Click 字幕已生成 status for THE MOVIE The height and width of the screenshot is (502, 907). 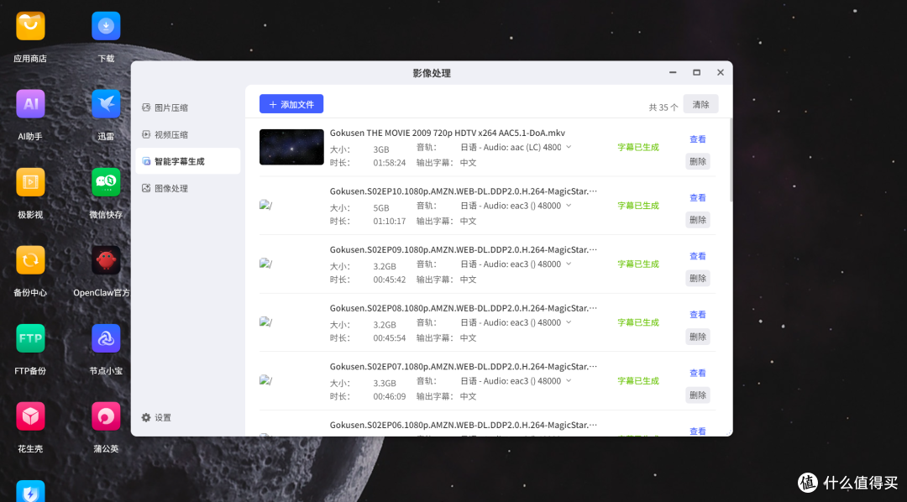(x=638, y=147)
